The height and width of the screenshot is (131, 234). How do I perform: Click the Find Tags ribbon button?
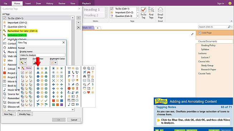[151, 13]
